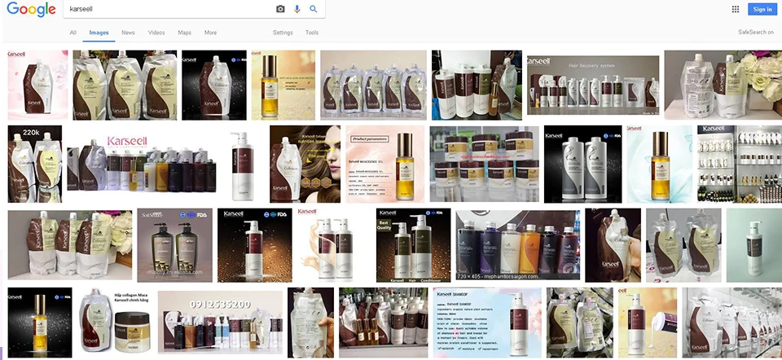Open the hand holding brown pouch image

(x=613, y=245)
